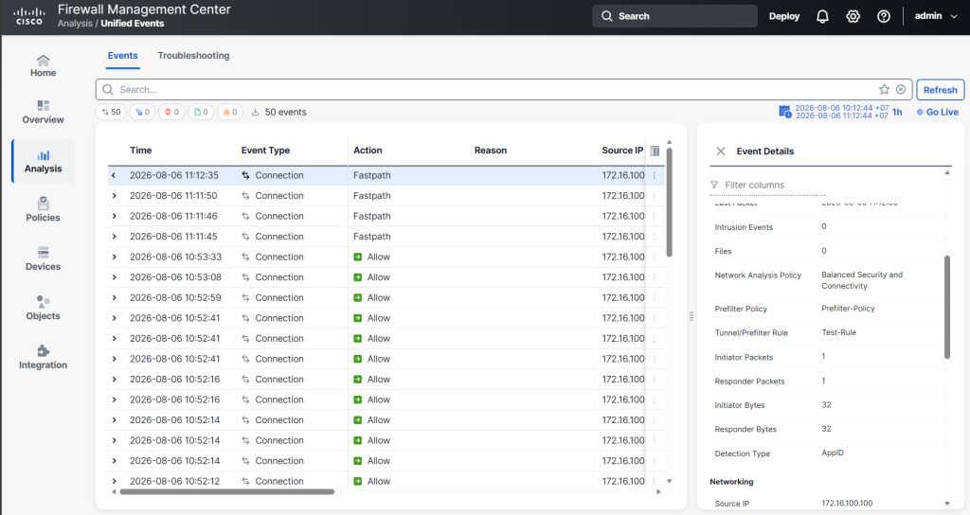Open the admin user dropdown

[x=936, y=16]
